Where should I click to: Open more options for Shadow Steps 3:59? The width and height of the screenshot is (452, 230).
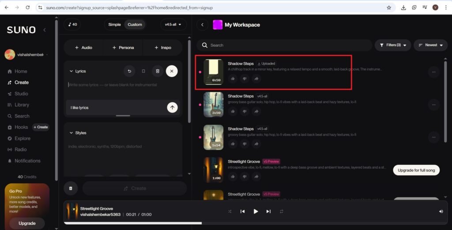[x=433, y=105]
